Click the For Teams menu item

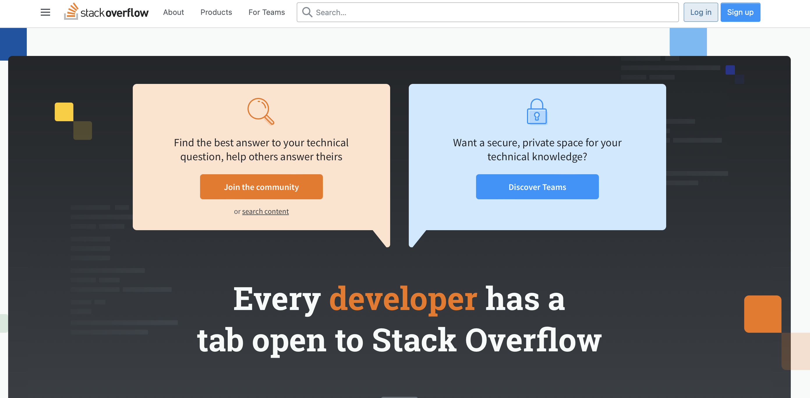pyautogui.click(x=266, y=12)
